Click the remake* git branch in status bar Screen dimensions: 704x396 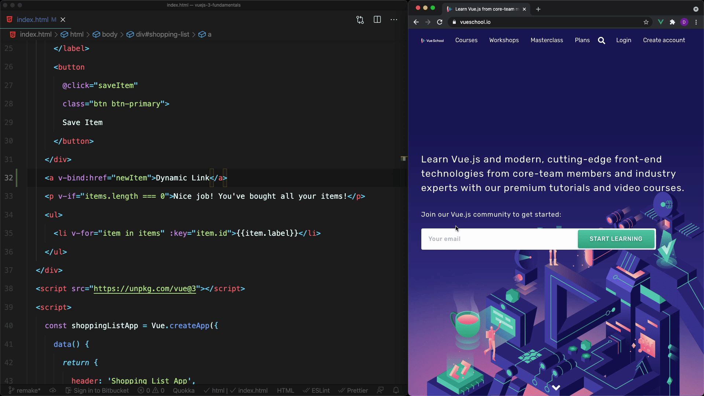[x=25, y=390]
